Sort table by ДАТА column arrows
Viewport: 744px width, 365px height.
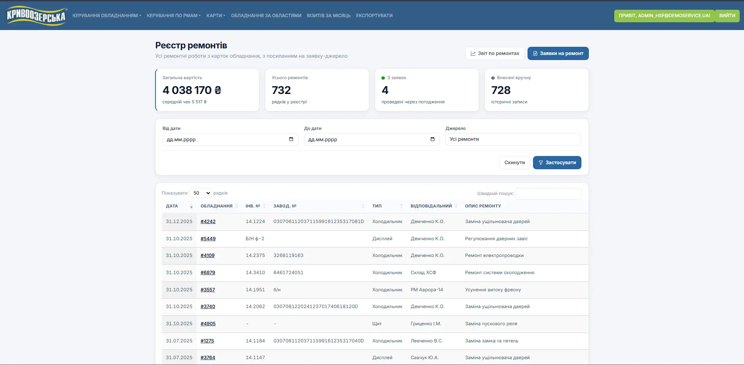(x=191, y=206)
